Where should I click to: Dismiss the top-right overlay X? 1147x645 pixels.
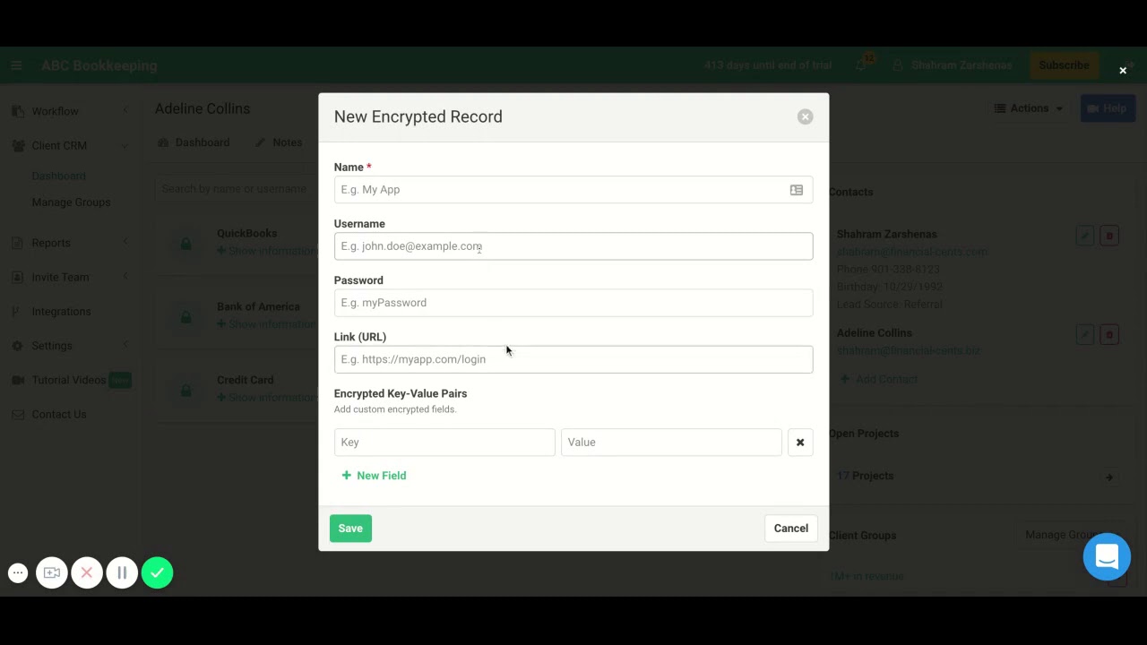(x=1123, y=71)
